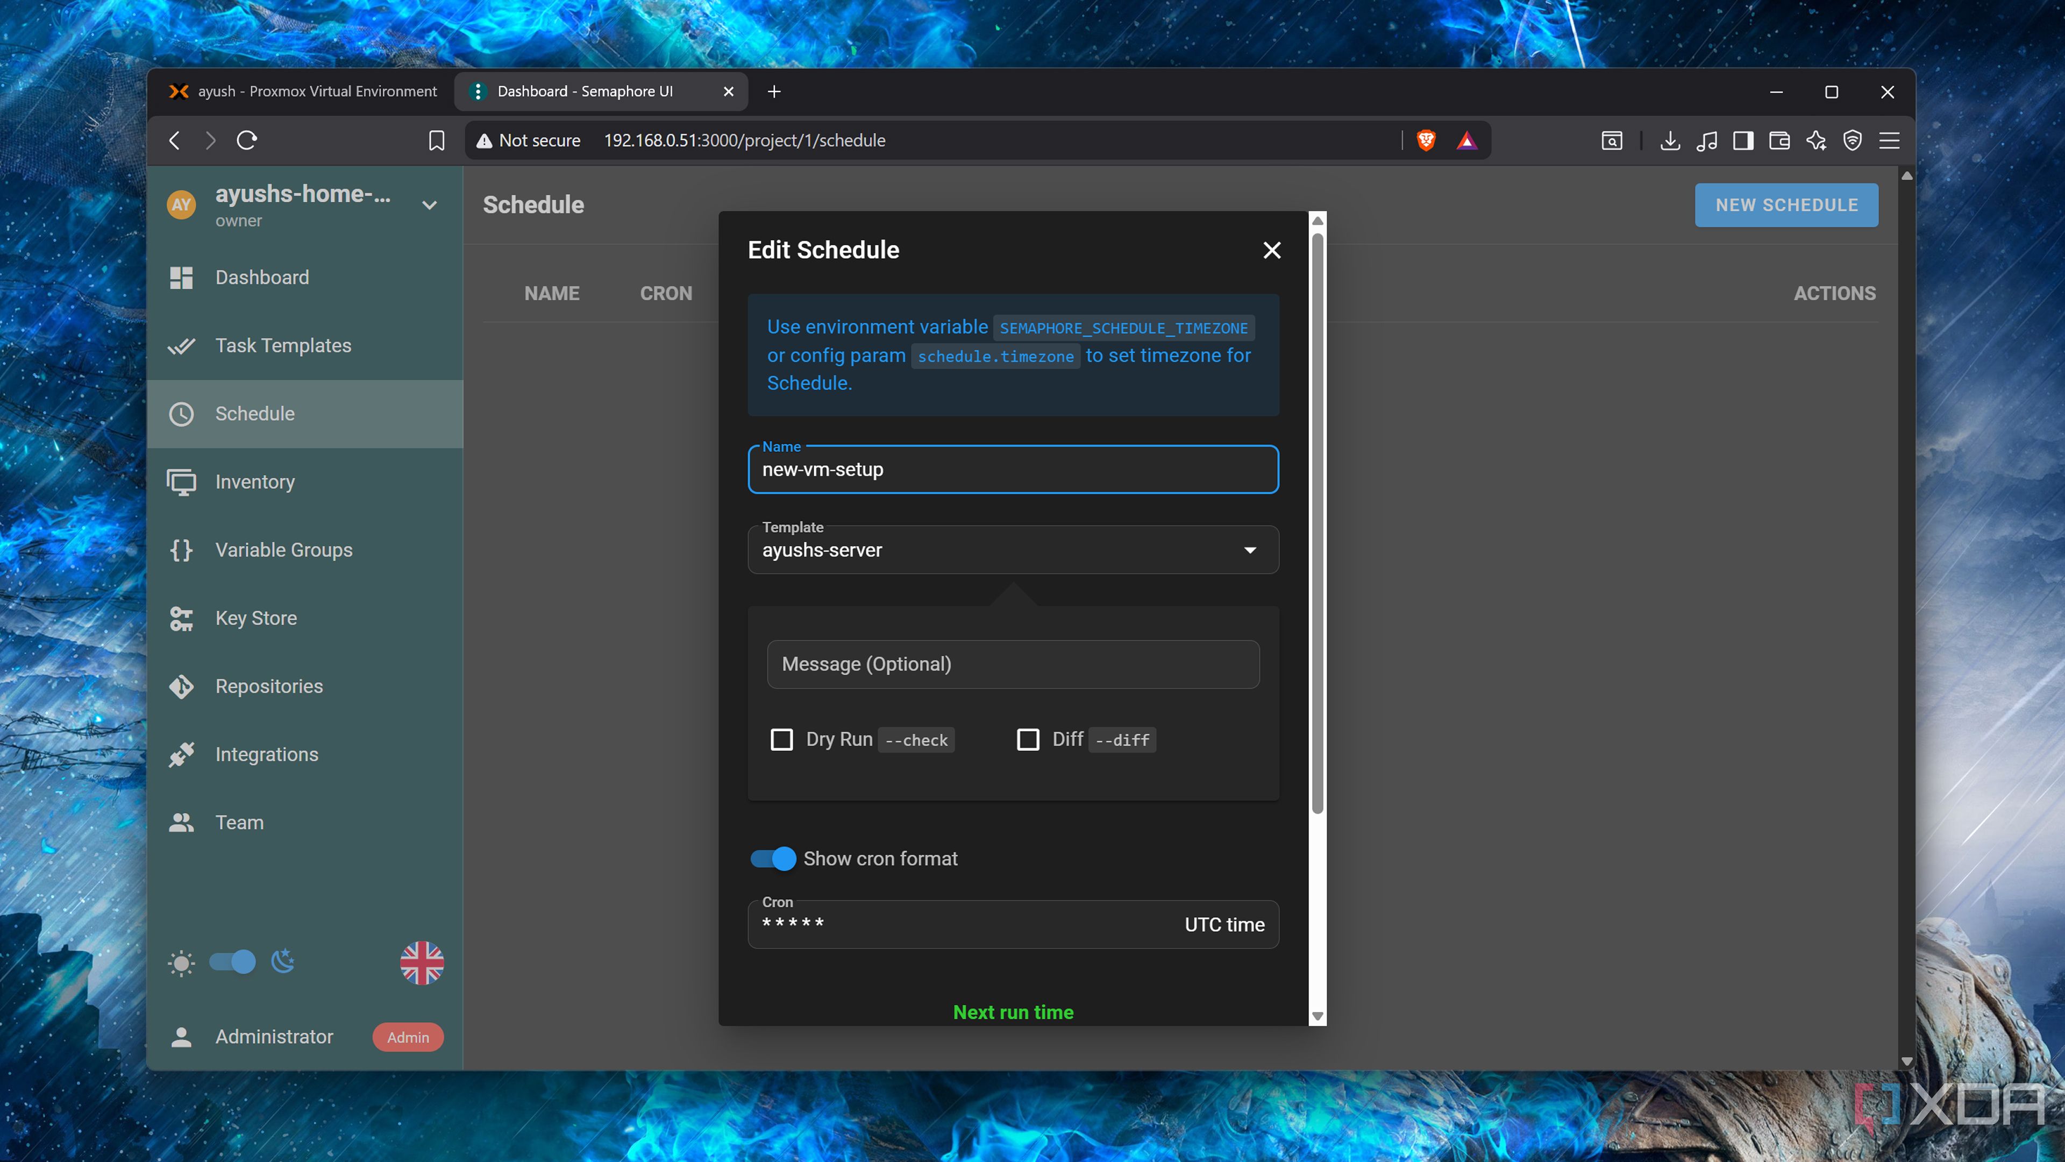
Task: Click the Admin badge
Action: 408,1037
